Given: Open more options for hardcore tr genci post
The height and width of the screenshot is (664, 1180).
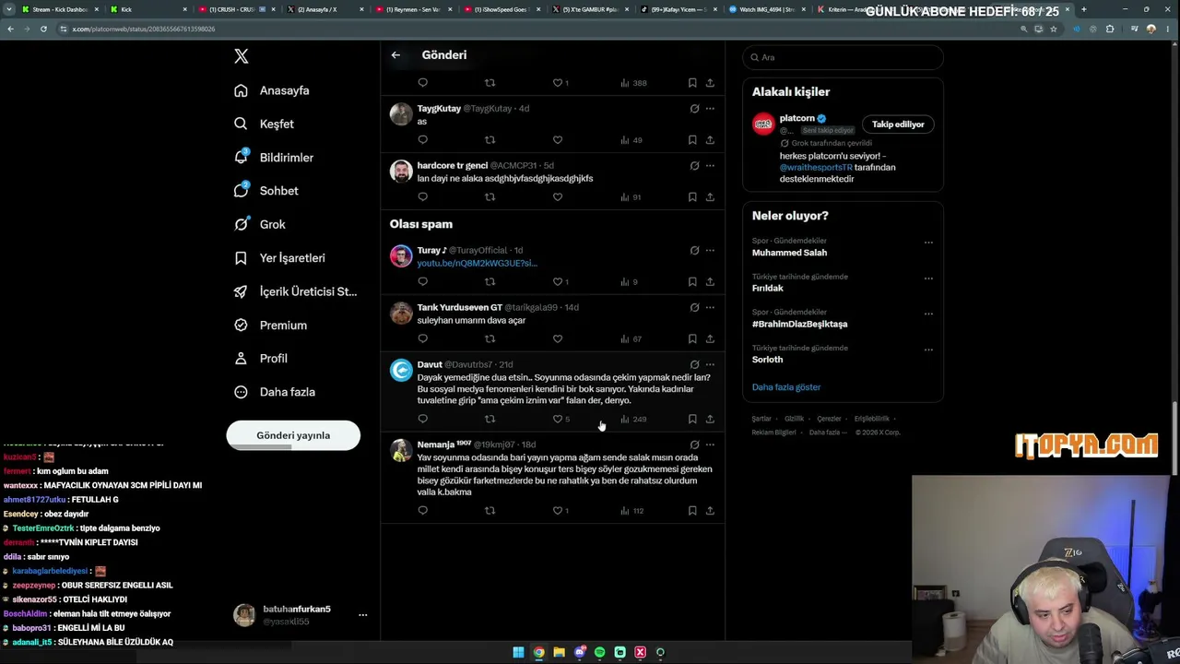Looking at the screenshot, I should coord(710,166).
